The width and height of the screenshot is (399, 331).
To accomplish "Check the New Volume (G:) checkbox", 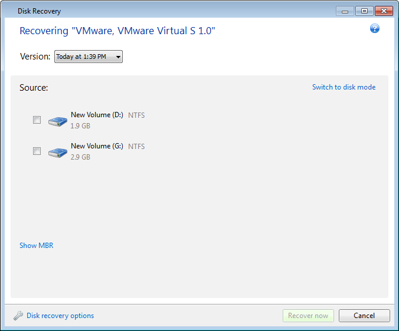I will pyautogui.click(x=37, y=151).
